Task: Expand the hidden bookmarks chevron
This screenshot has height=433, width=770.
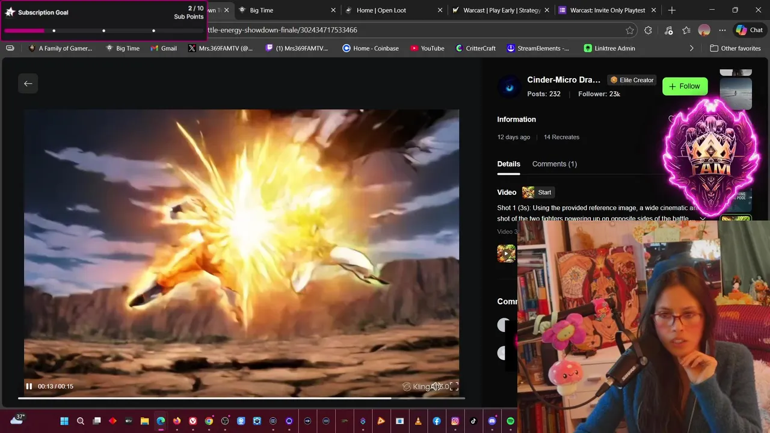Action: pos(691,48)
